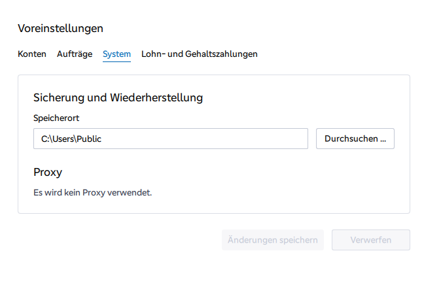Click the text Es wird kein Proxy verwendet
This screenshot has height=287, width=424.
(92, 192)
